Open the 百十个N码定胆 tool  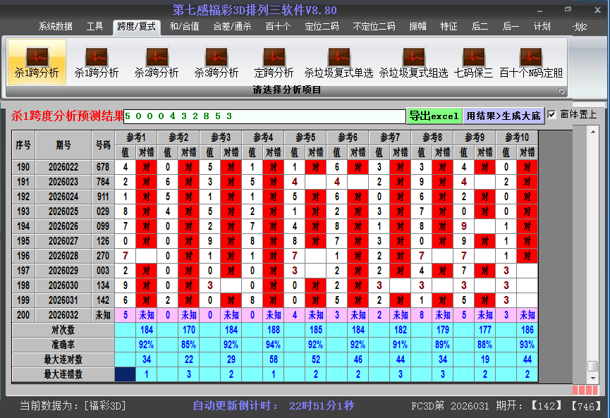tap(531, 61)
